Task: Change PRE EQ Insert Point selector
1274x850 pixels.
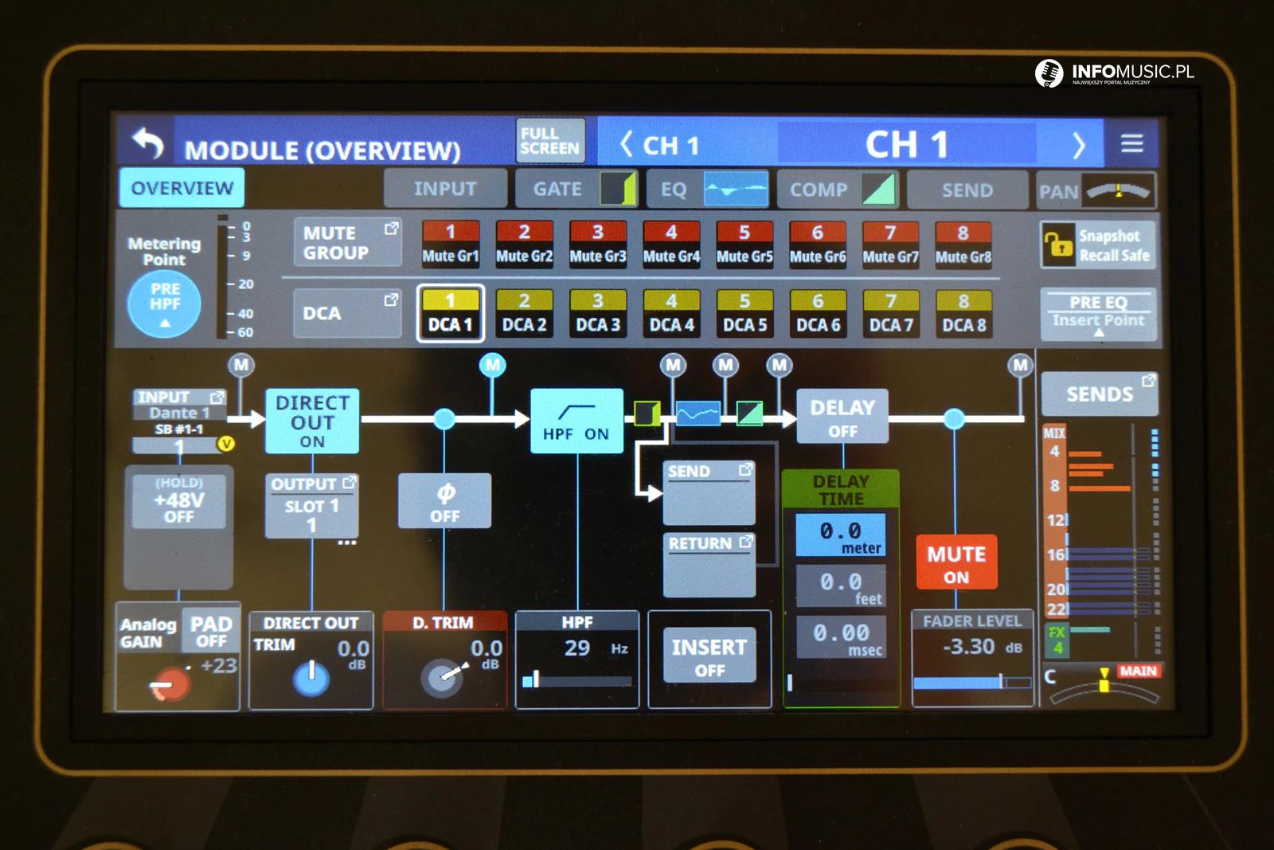Action: click(x=1098, y=314)
